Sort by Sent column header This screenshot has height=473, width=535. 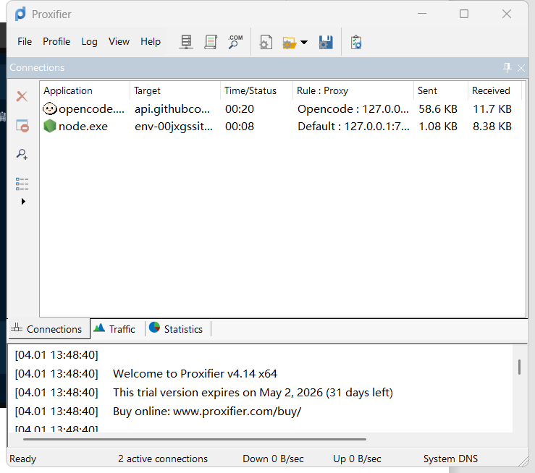440,90
